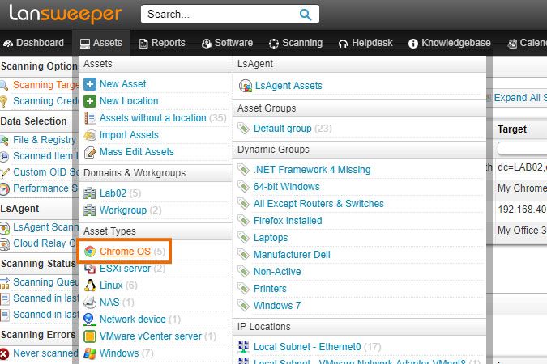Image resolution: width=547 pixels, height=364 pixels.
Task: Open Scanning Targets in sidebar
Action: [45, 85]
